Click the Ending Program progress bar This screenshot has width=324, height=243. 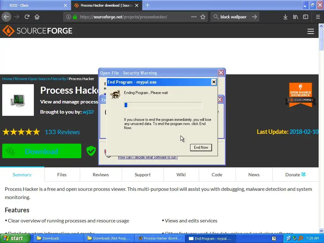pos(163,105)
